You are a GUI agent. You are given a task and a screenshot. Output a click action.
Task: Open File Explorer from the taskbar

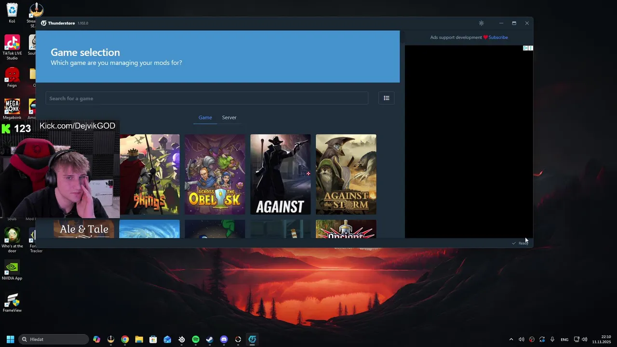[x=139, y=339]
